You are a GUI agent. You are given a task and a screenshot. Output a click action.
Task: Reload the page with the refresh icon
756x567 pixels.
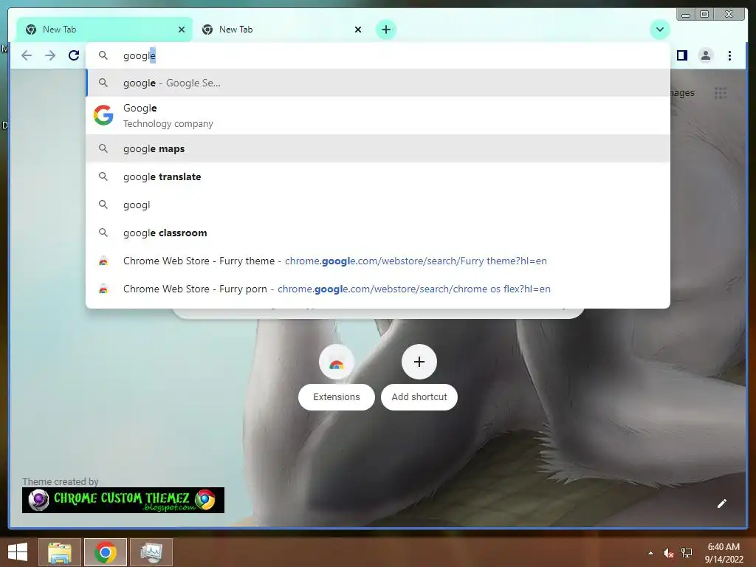(x=74, y=55)
